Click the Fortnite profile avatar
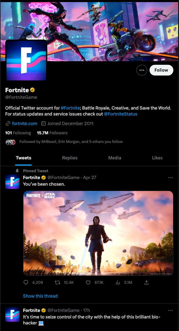Viewport: 179px width, 331px height. [x=26, y=61]
